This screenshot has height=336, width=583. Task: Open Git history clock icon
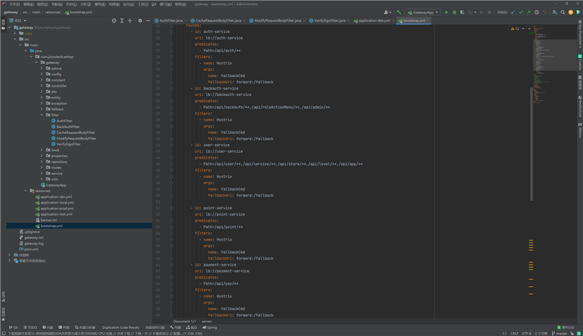pos(536,12)
